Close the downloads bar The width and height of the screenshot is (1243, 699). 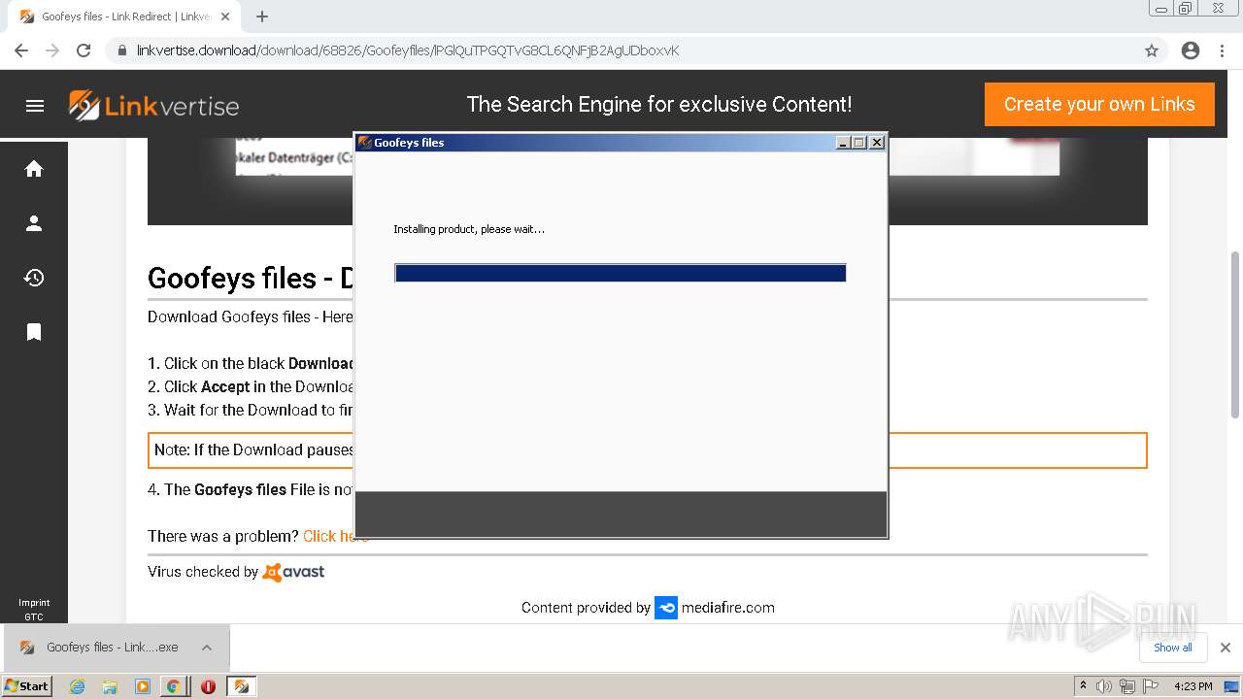tap(1226, 648)
